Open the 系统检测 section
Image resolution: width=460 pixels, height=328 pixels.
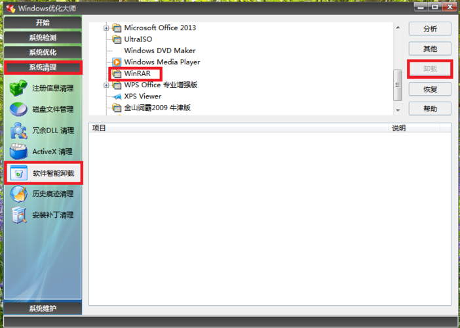[43, 37]
